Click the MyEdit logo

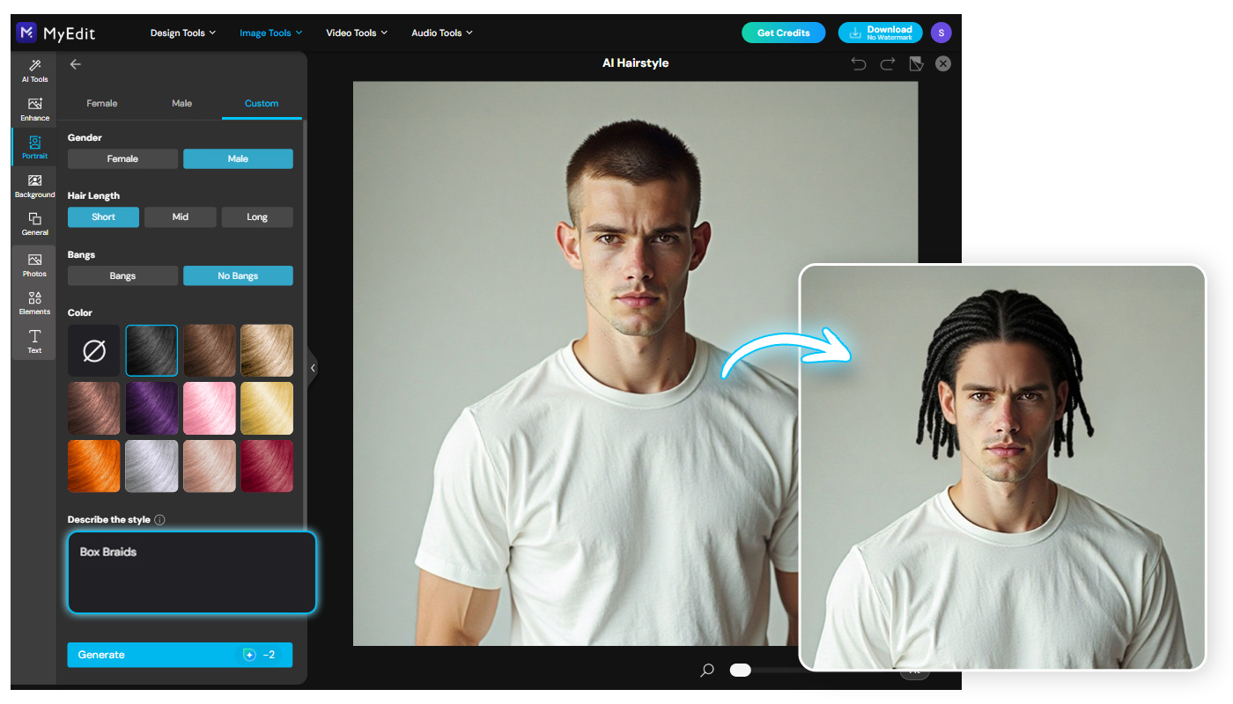point(55,33)
